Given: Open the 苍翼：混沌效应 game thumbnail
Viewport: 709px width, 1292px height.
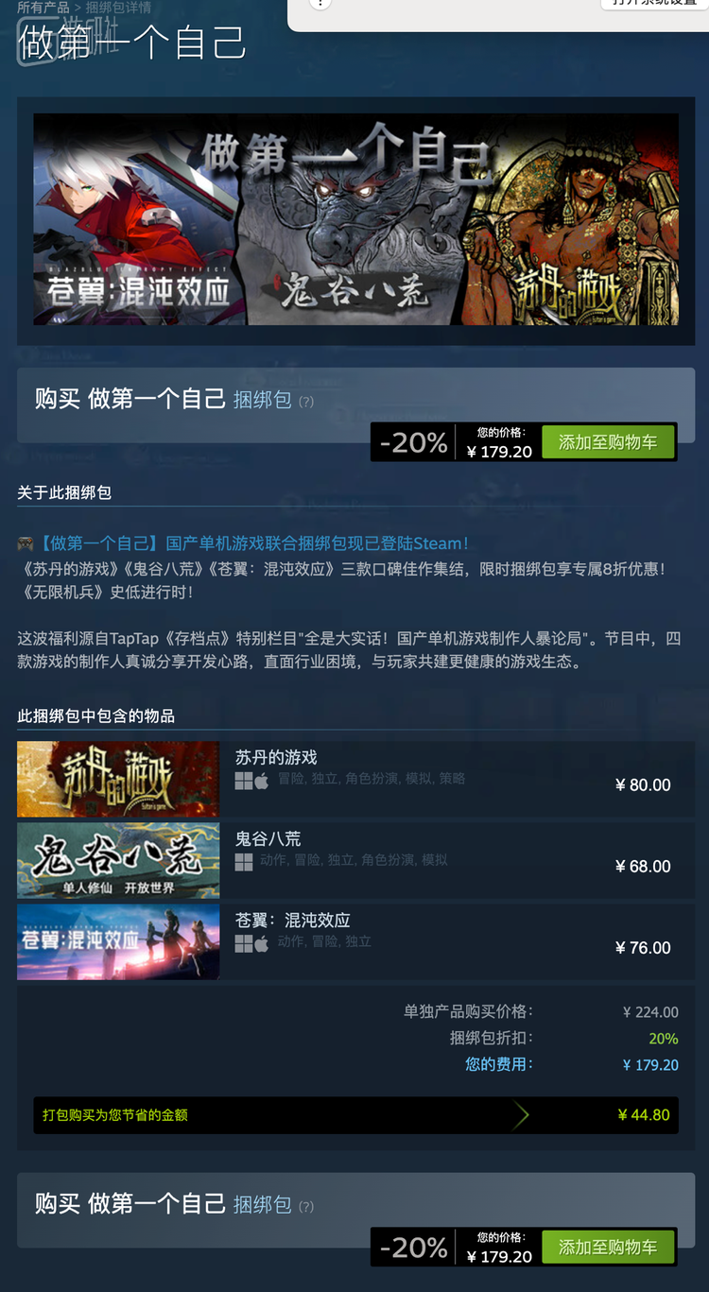Looking at the screenshot, I should tap(118, 942).
